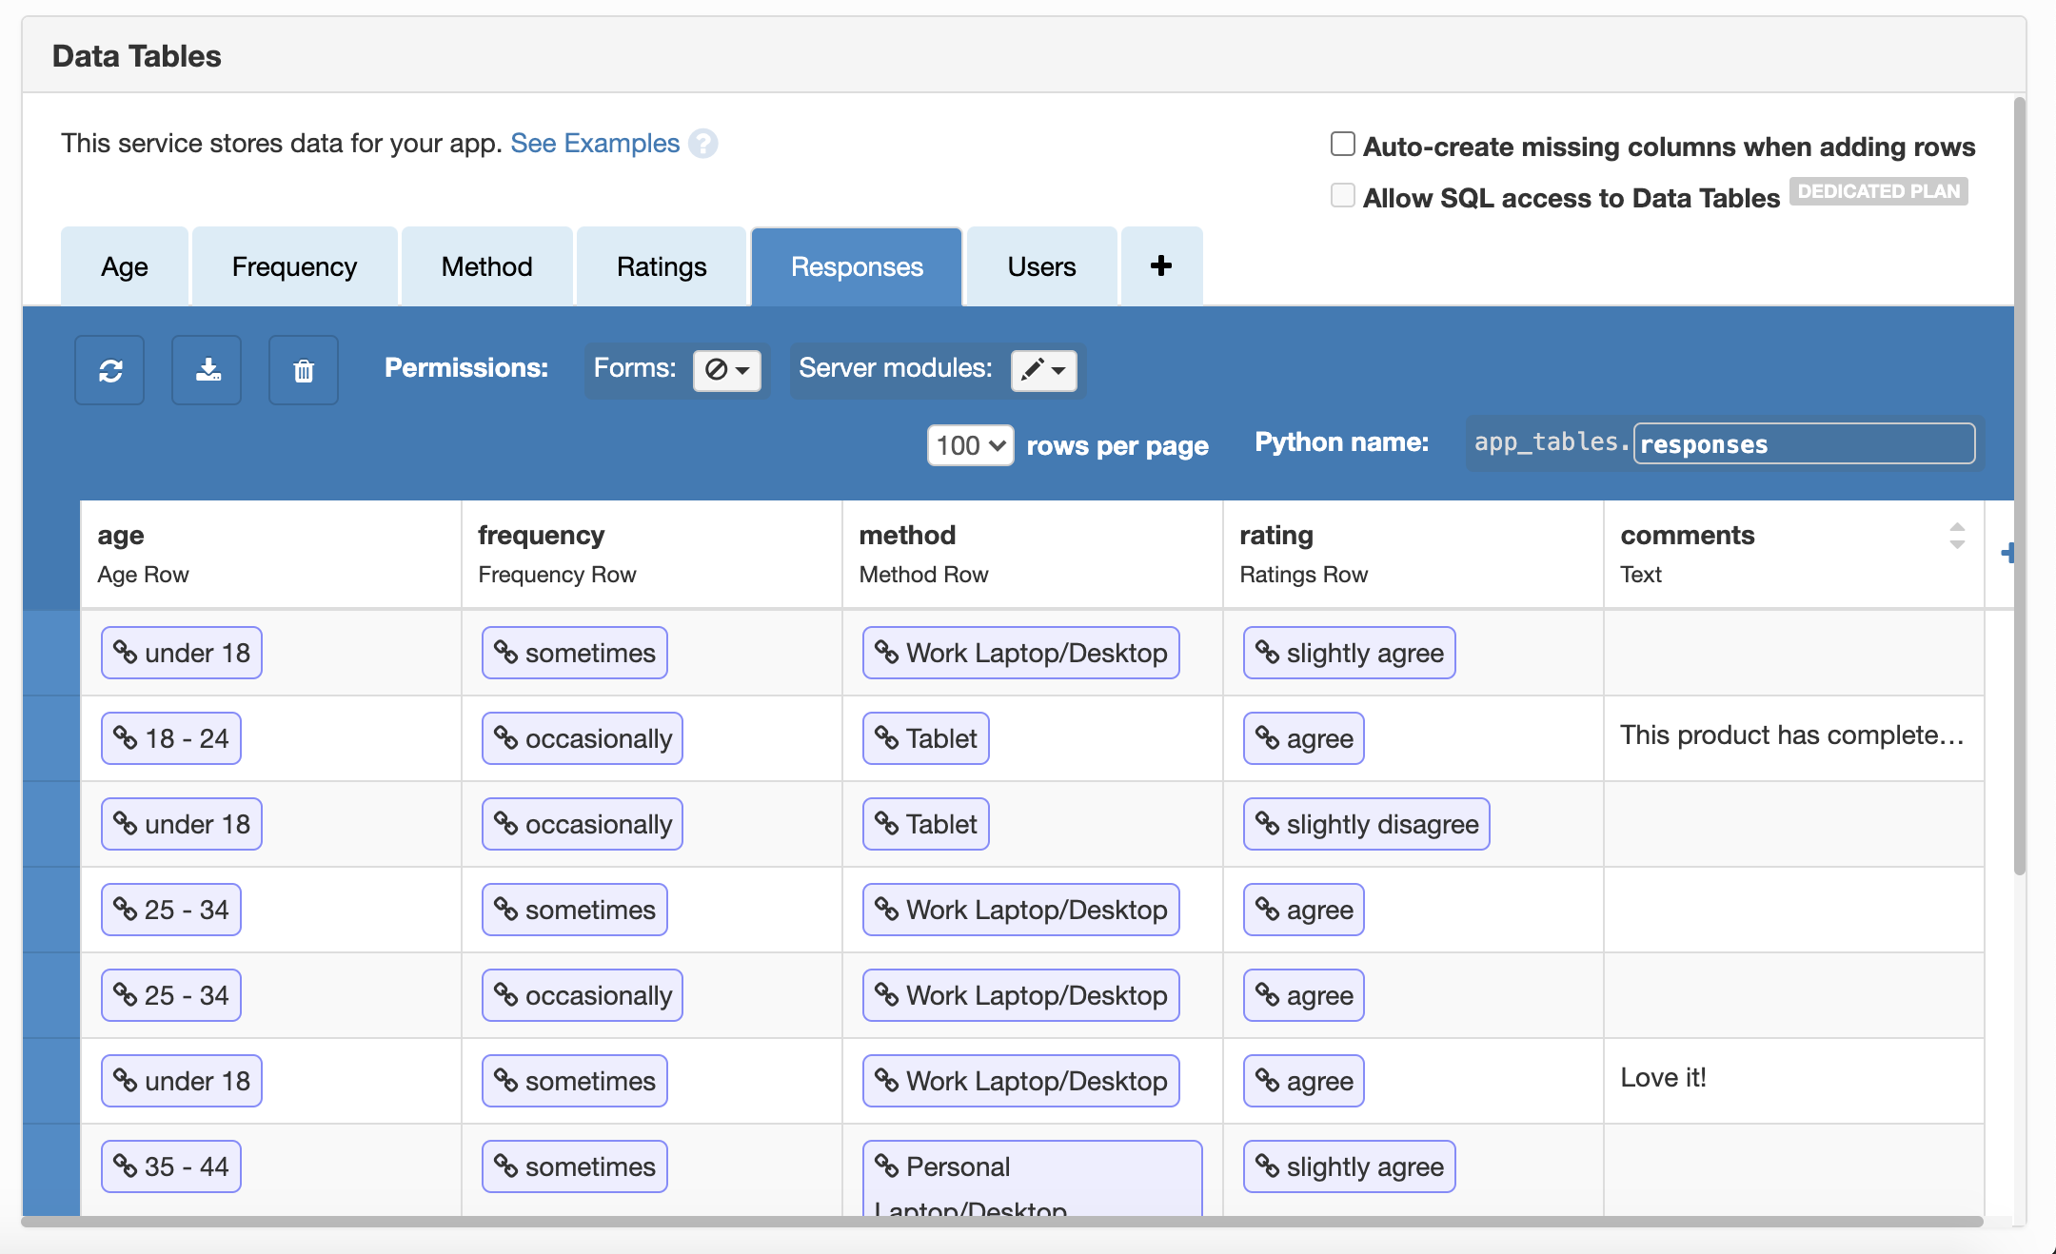Image resolution: width=2056 pixels, height=1254 pixels.
Task: Enable auto-create missing columns checkbox
Action: click(1342, 144)
